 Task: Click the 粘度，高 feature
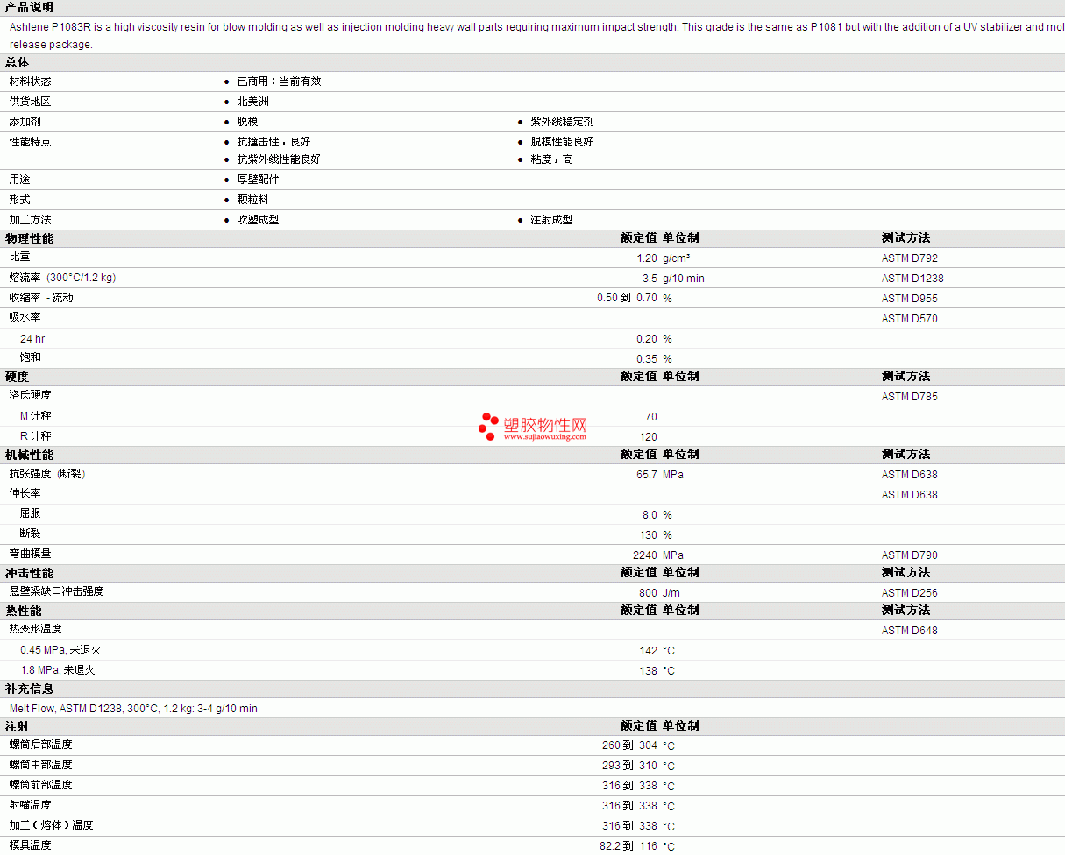pos(551,159)
